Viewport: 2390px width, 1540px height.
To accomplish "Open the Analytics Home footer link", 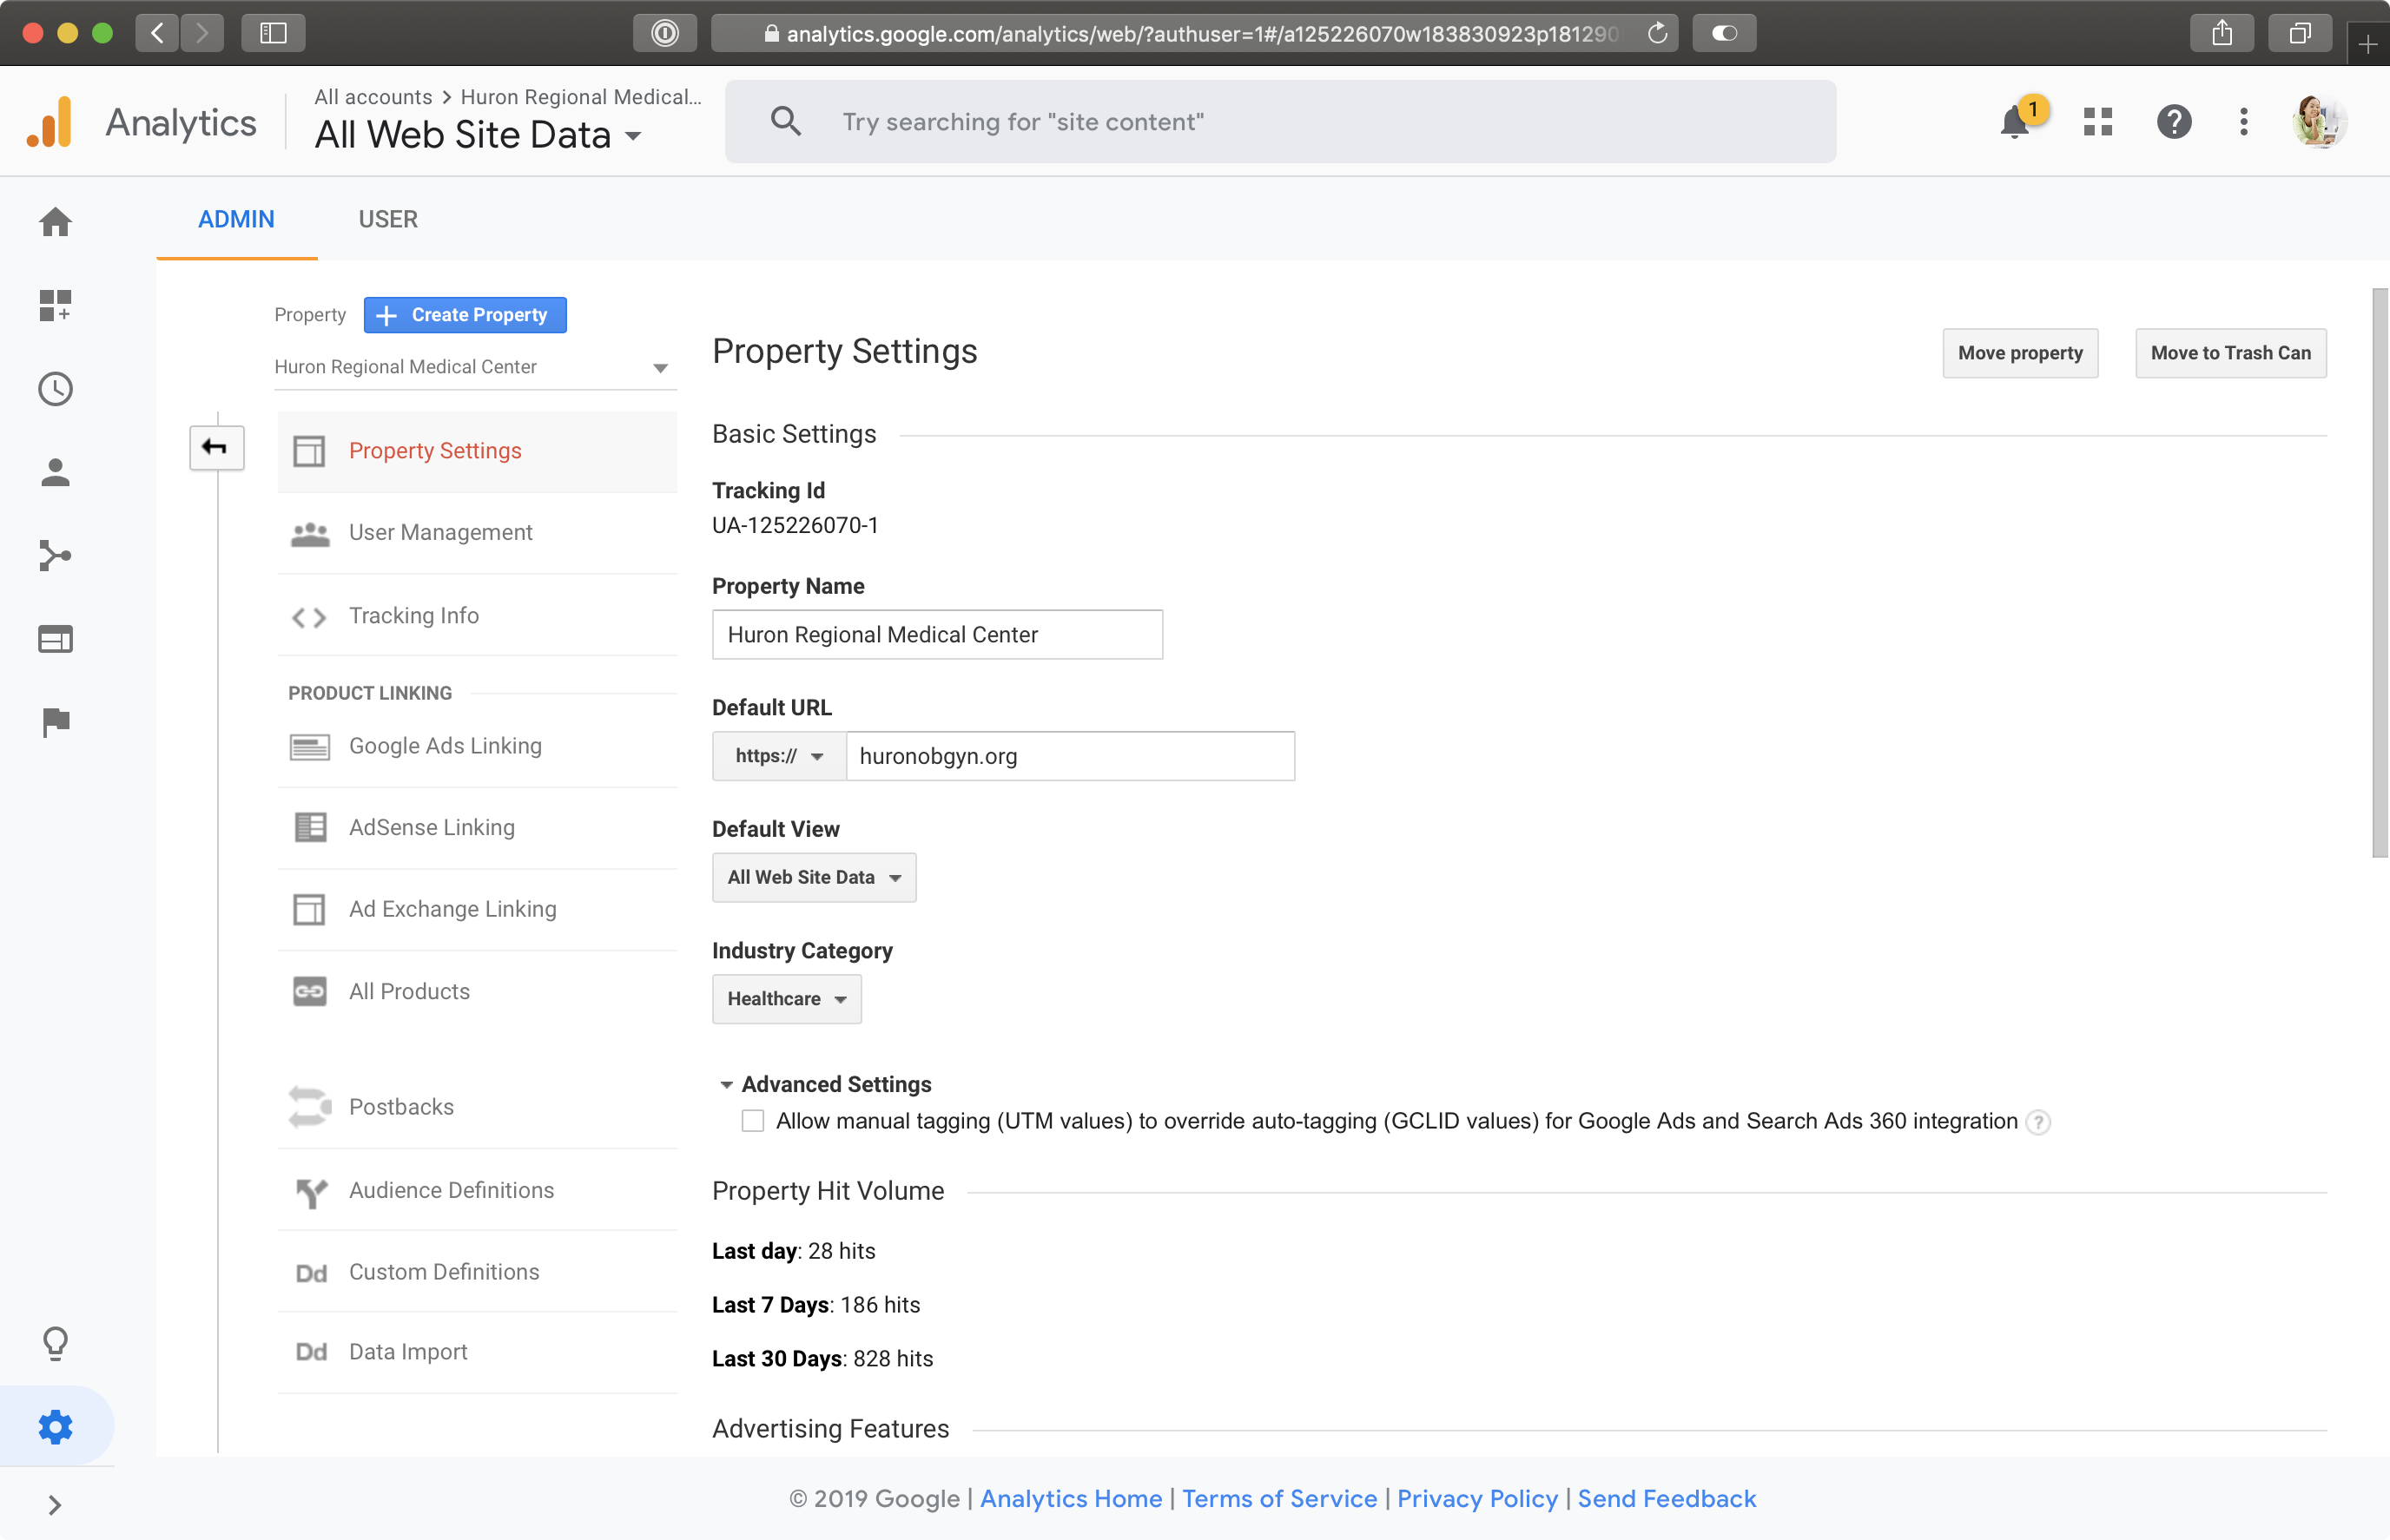I will (1071, 1499).
